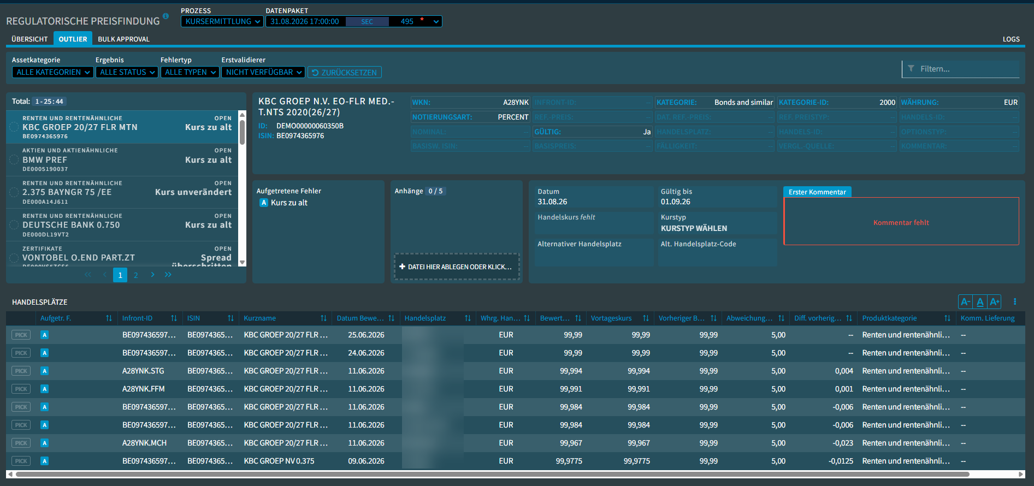
Task: Switch to the Outlier tab
Action: (73, 39)
